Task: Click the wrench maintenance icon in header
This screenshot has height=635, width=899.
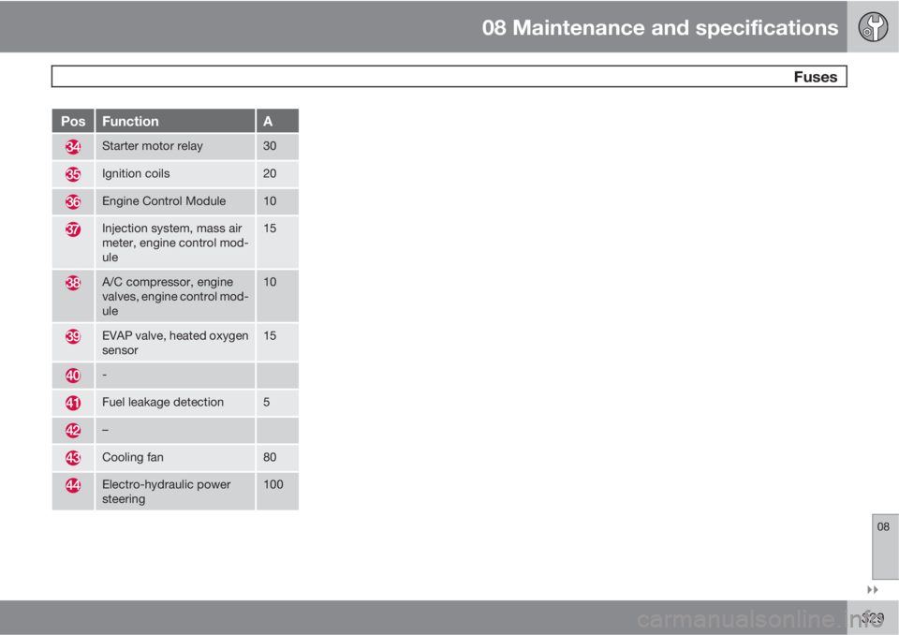Action: click(872, 26)
